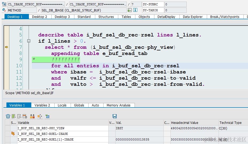The width and height of the screenshot is (248, 144).
Task: Click the value cell 000000000000013835
Action: 139,139
